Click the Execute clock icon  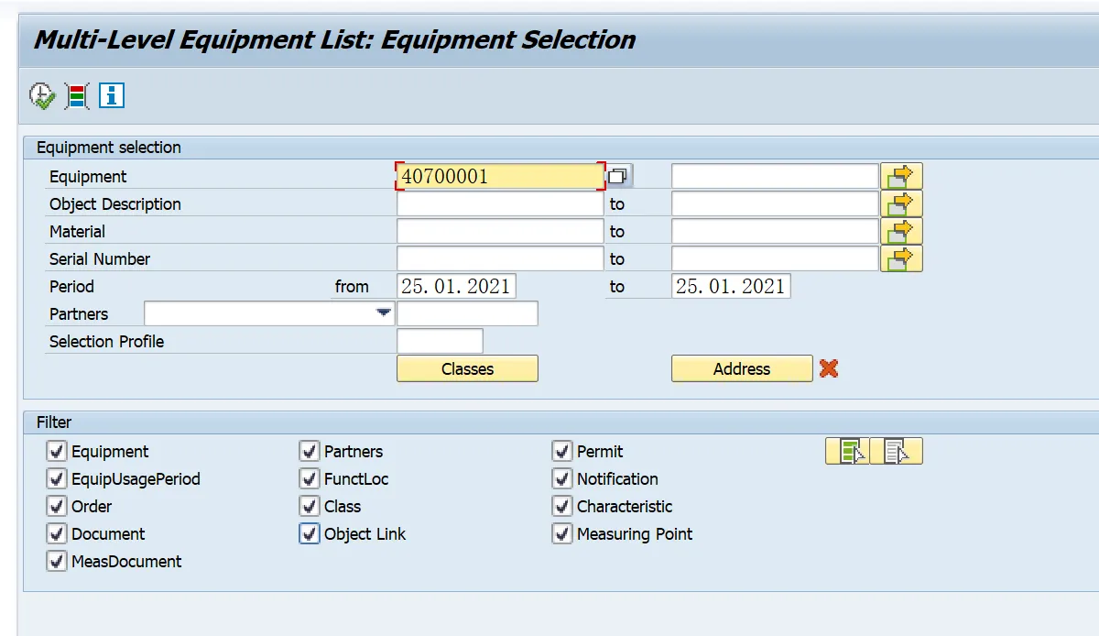[x=42, y=95]
